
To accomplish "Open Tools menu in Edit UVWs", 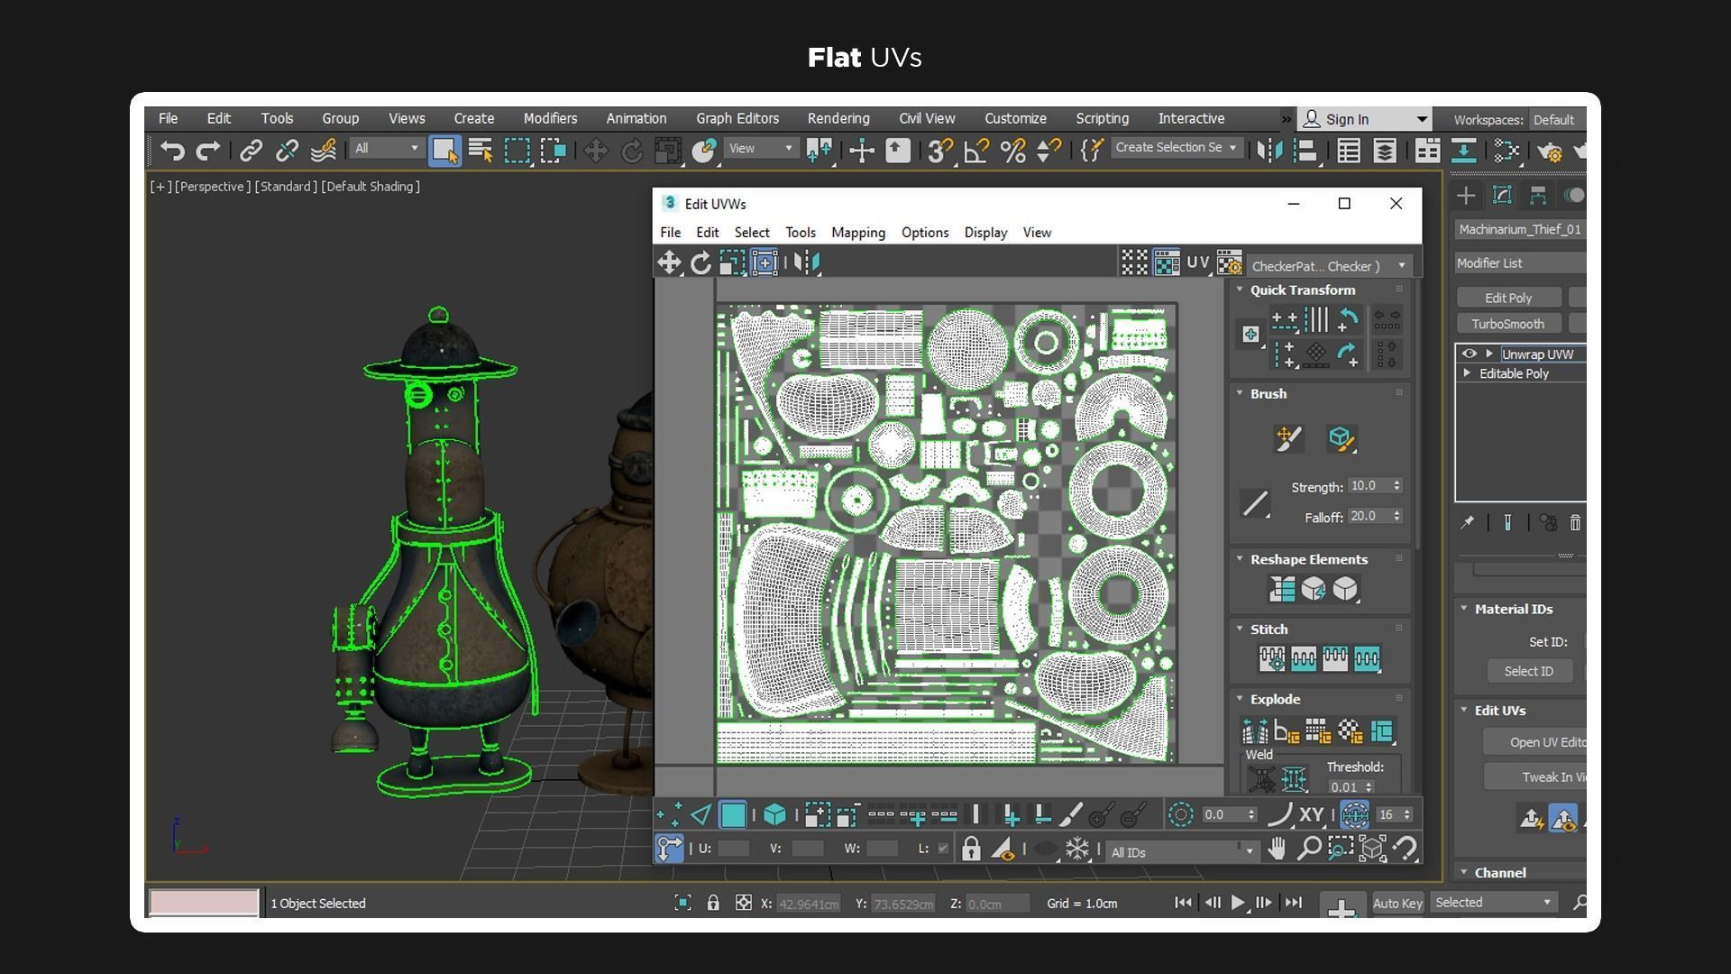I will (x=801, y=233).
